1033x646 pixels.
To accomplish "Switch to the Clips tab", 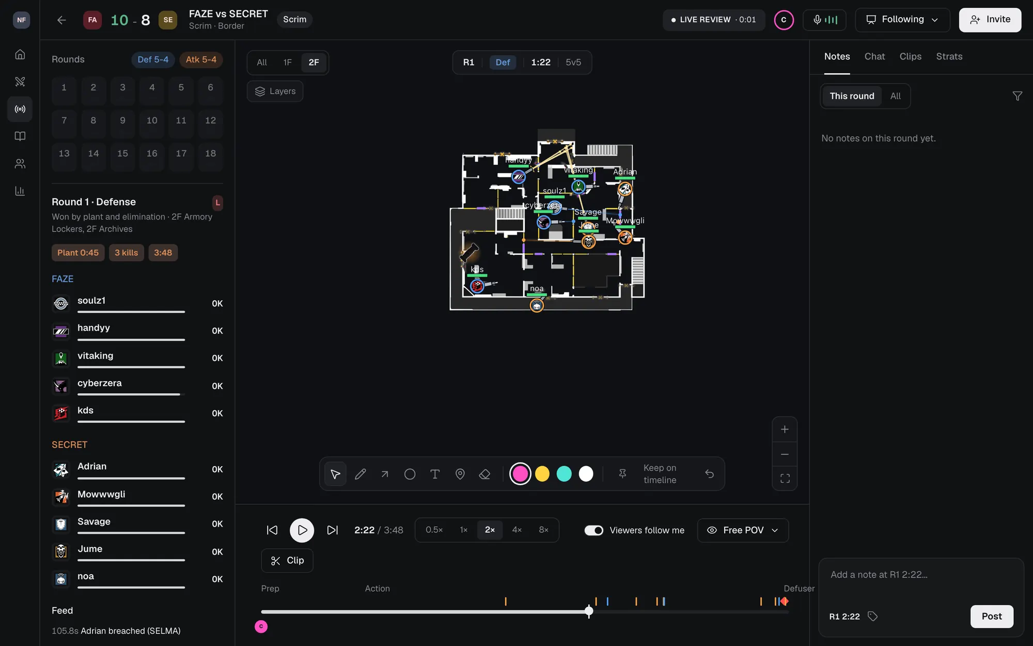I will click(910, 56).
